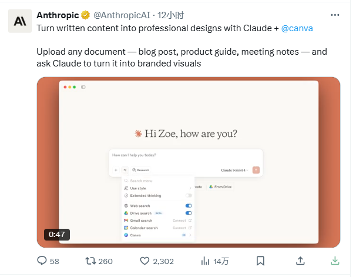Click the orange send arrow button
This screenshot has height=277, width=356.
pyautogui.click(x=256, y=169)
